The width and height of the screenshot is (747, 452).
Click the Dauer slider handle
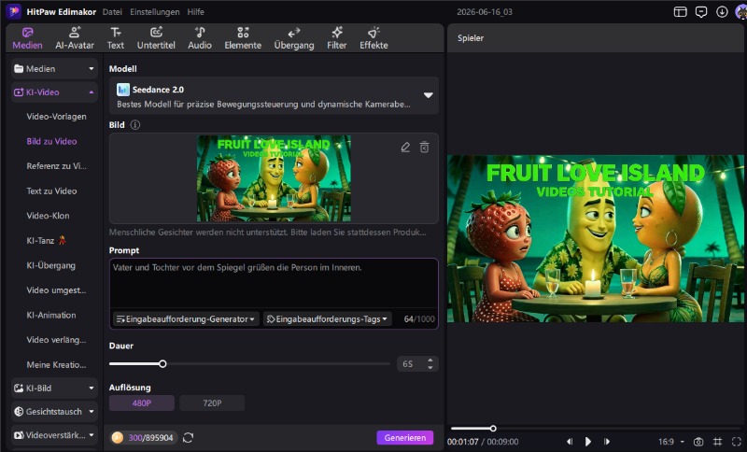tap(162, 364)
